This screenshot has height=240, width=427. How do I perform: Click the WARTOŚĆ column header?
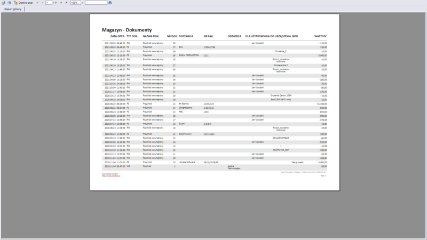321,36
